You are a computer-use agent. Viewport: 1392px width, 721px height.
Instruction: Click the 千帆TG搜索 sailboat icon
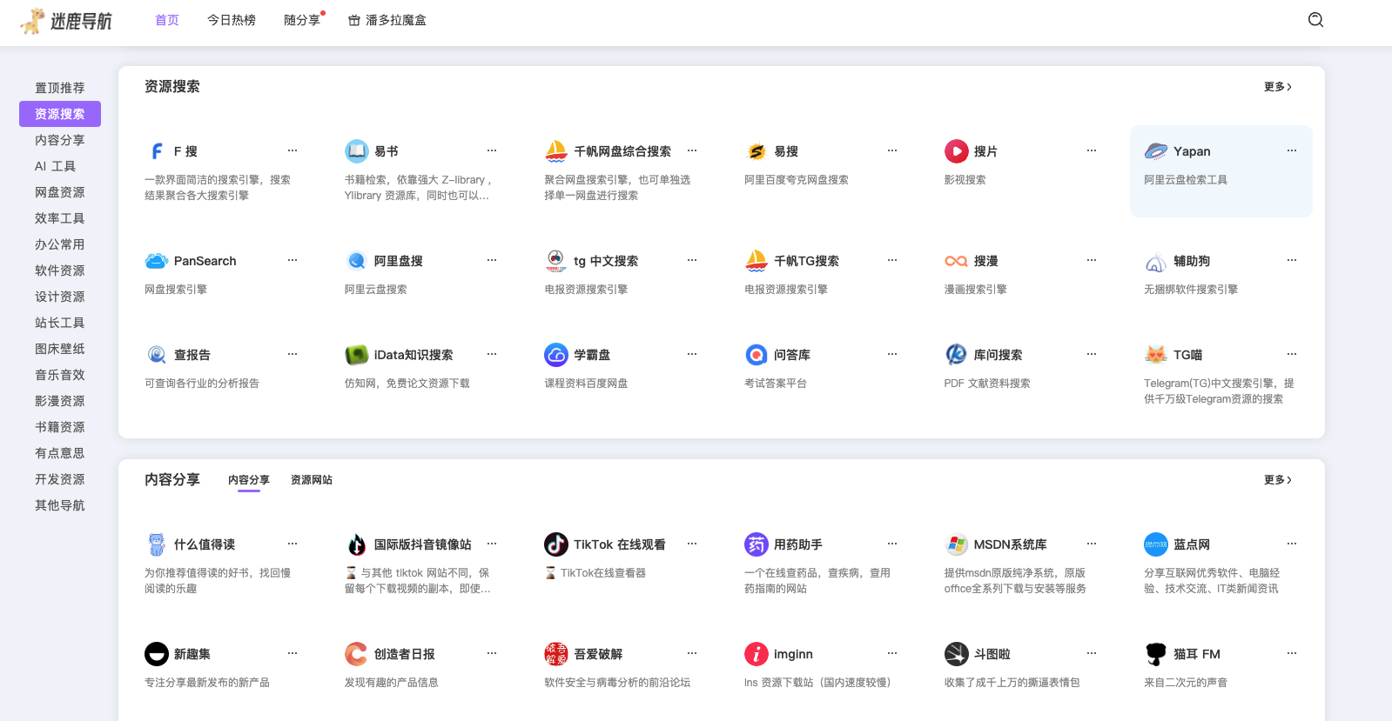point(757,261)
